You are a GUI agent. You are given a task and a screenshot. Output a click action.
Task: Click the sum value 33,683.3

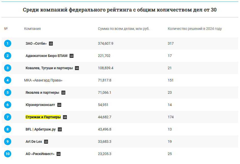[105, 142]
